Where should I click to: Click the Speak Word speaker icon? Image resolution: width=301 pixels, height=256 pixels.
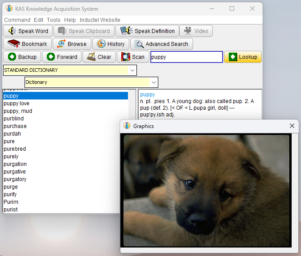click(12, 31)
